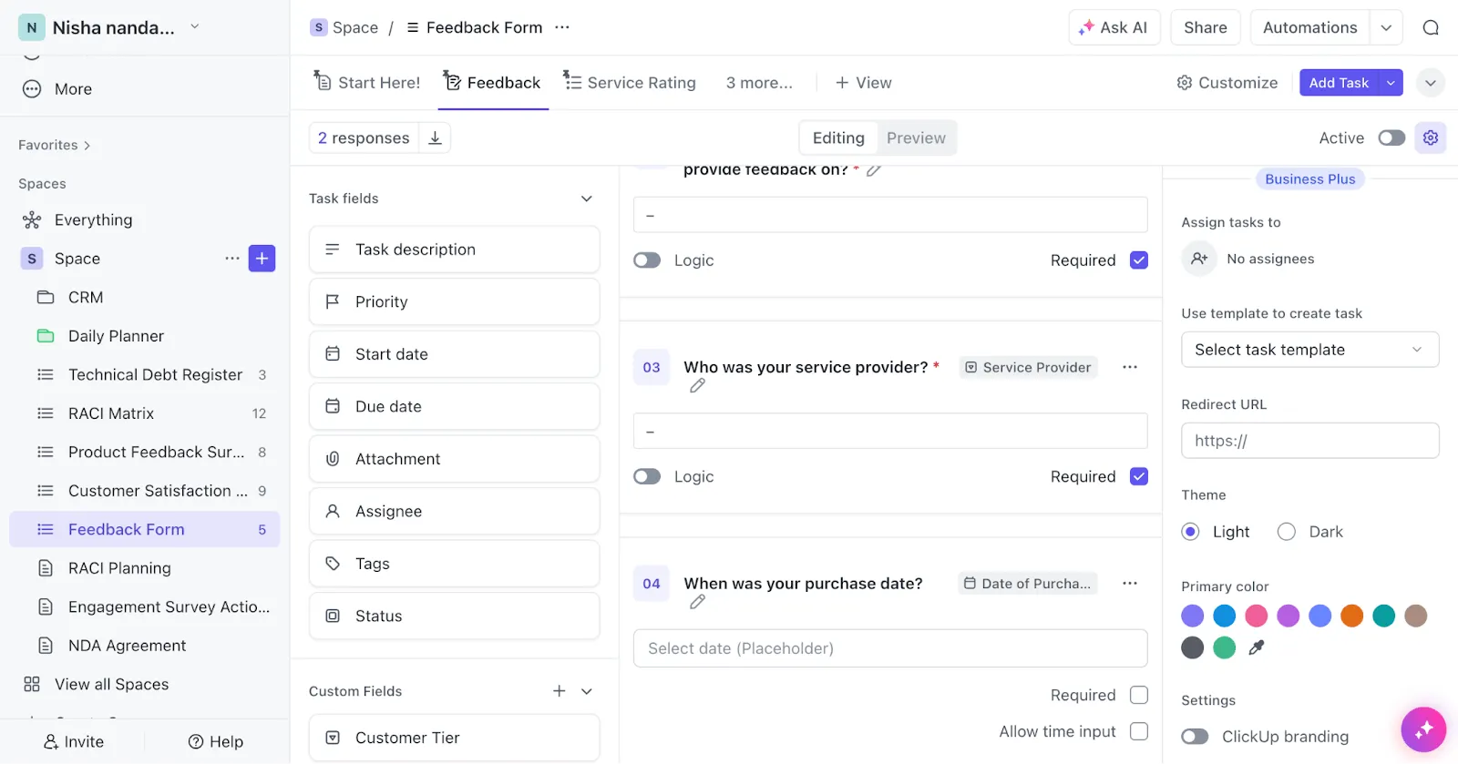Switch to Preview mode
Image resolution: width=1458 pixels, height=764 pixels.
coord(916,138)
